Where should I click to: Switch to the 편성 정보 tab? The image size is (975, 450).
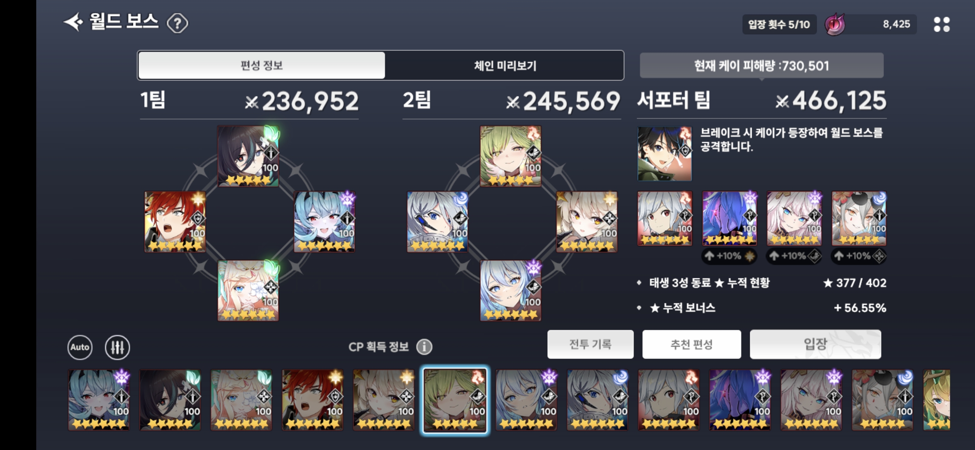pos(262,65)
